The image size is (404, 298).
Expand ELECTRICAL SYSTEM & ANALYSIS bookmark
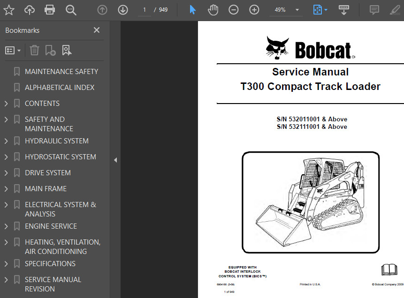pos(6,205)
